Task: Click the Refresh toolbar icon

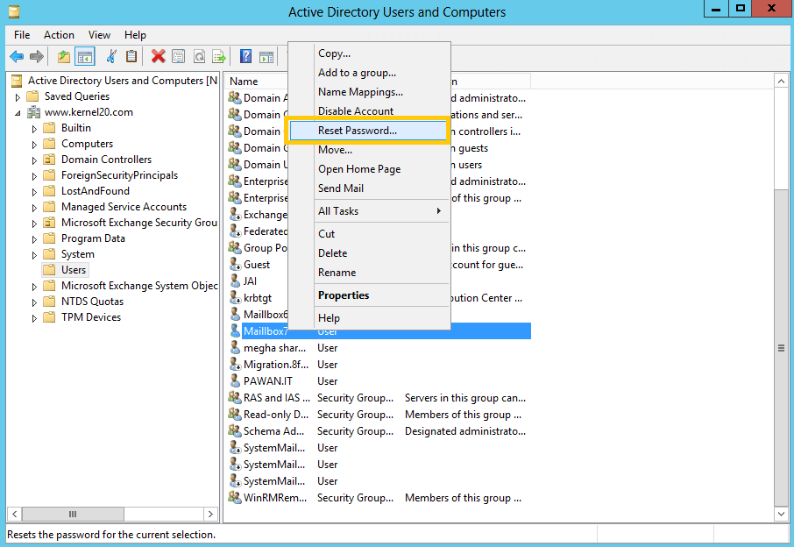Action: tap(199, 56)
